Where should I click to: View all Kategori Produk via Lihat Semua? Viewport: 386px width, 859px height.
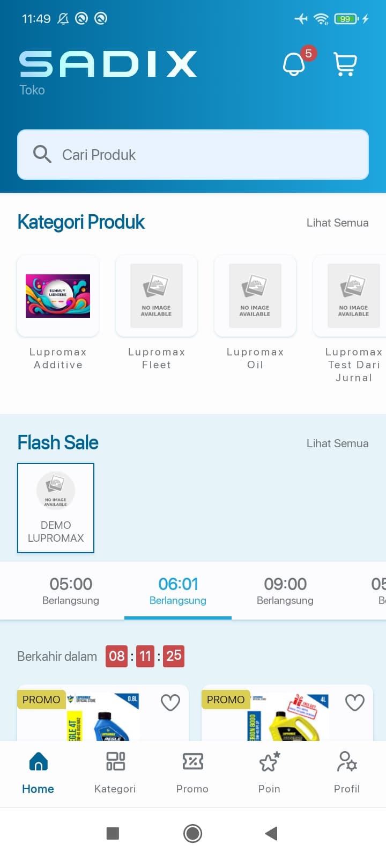click(x=337, y=223)
